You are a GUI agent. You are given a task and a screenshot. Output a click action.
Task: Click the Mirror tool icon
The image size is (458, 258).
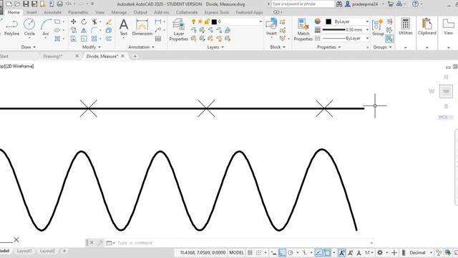[84, 30]
